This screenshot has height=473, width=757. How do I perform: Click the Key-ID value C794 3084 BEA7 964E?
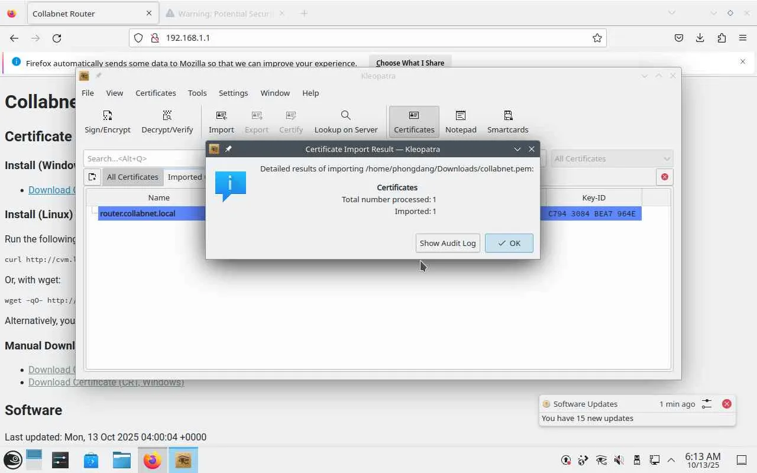[592, 213]
